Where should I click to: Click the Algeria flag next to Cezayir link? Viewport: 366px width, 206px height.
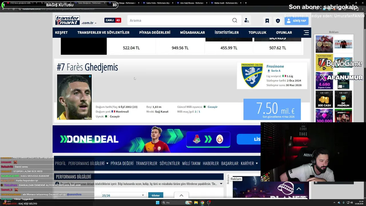point(205,107)
